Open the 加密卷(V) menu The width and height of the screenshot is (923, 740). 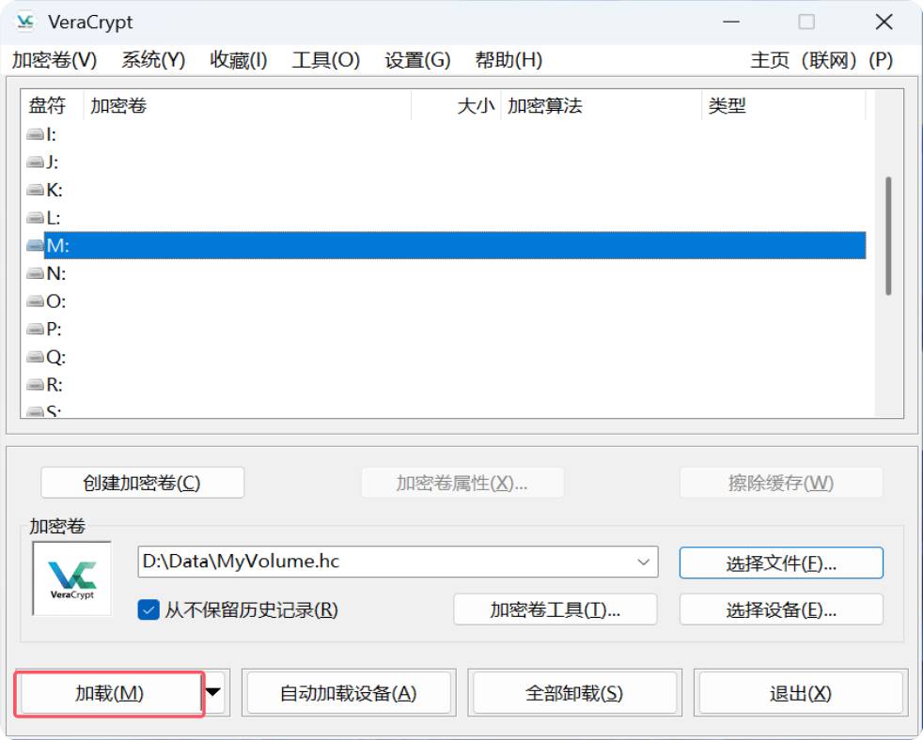coord(55,60)
